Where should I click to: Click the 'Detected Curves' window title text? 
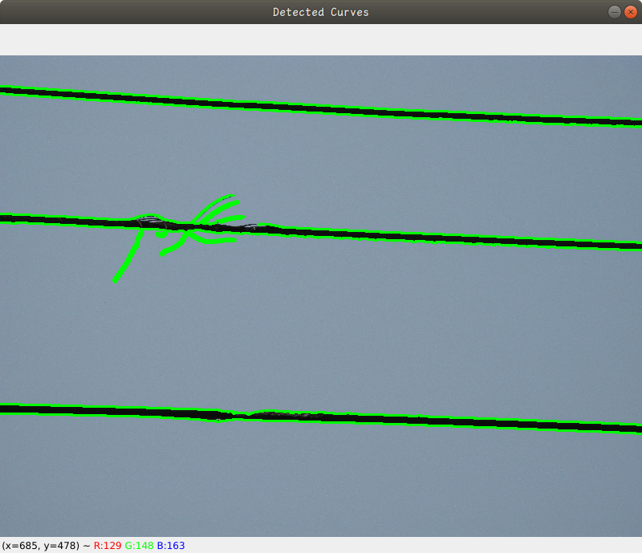click(320, 12)
